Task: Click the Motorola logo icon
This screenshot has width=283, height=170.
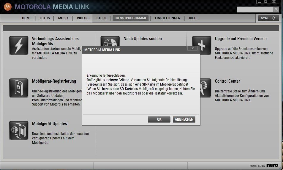Action: [x=8, y=7]
